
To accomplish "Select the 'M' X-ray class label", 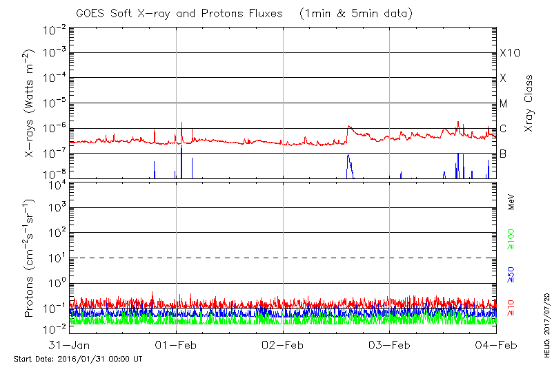I will coord(503,104).
